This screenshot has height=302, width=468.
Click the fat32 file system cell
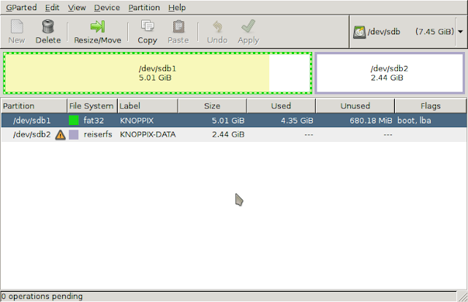pos(94,121)
